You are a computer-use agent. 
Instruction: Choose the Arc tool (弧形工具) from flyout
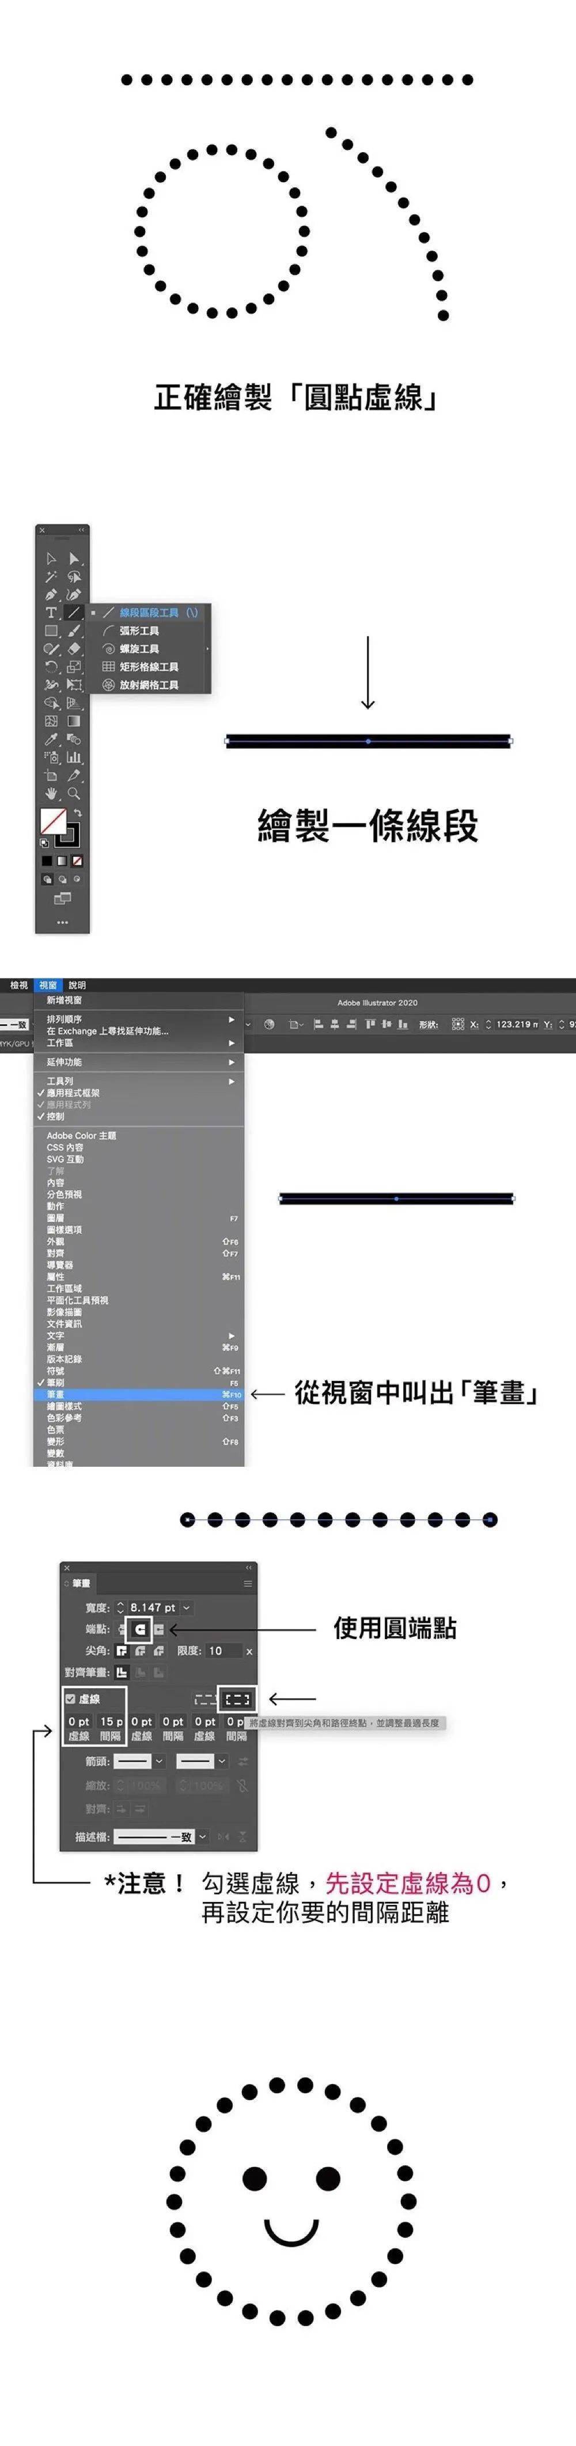tap(139, 631)
